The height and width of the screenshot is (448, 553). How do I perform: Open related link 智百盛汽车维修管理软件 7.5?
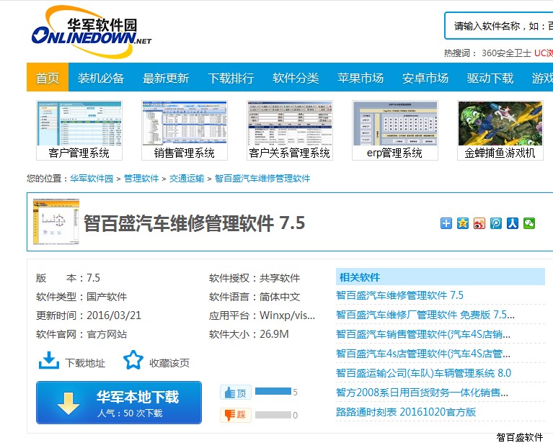400,295
